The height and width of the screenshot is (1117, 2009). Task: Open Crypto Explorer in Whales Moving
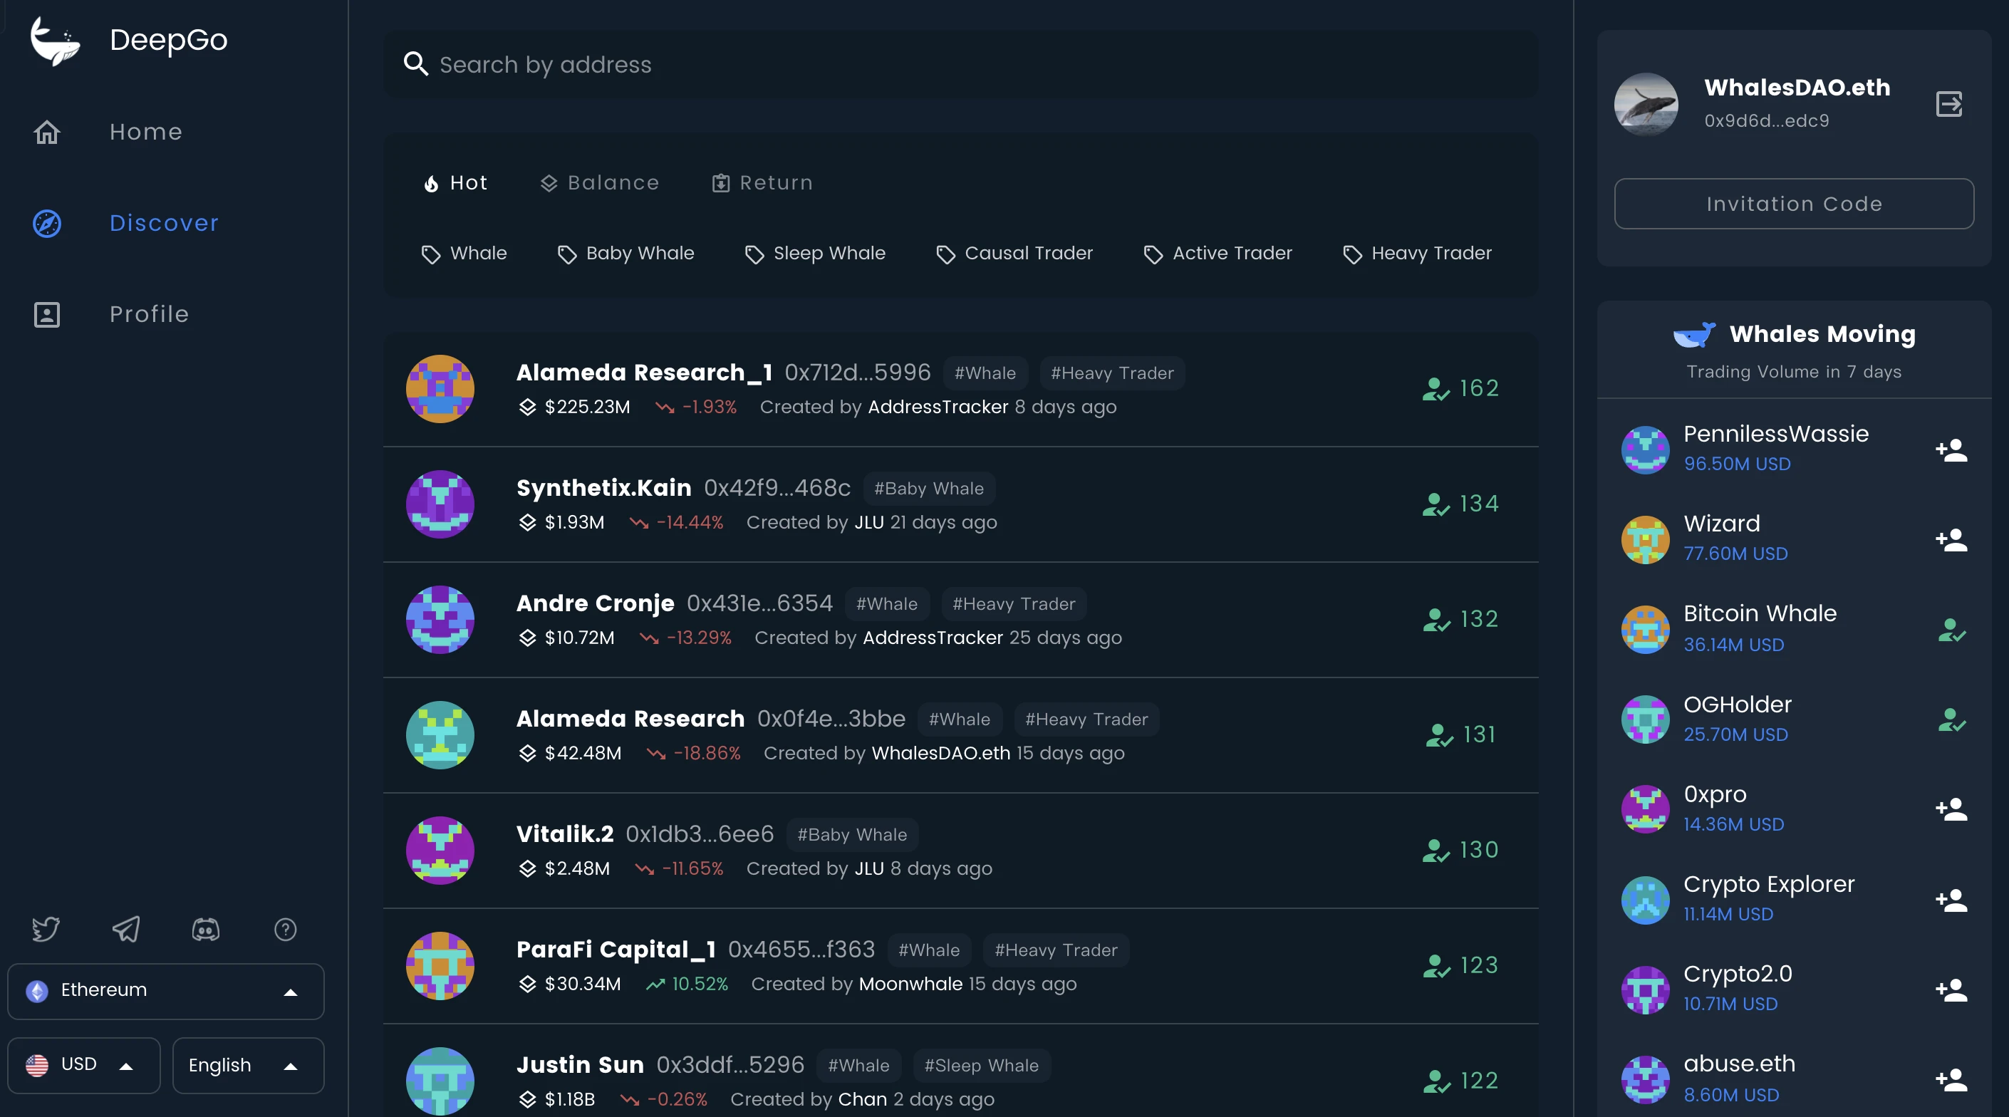click(x=1794, y=898)
